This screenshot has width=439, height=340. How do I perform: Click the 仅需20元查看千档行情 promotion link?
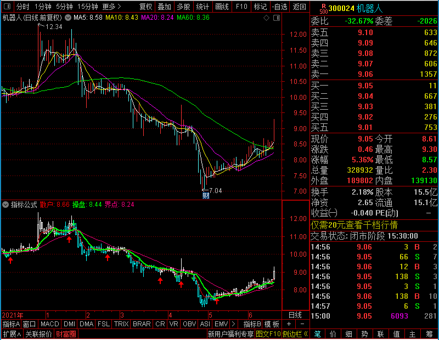[x=354, y=225]
